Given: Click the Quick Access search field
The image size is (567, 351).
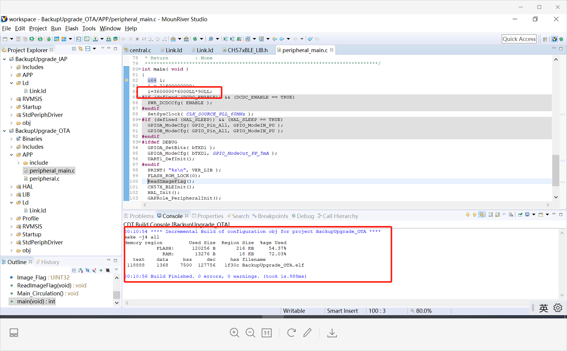Looking at the screenshot, I should pyautogui.click(x=519, y=39).
